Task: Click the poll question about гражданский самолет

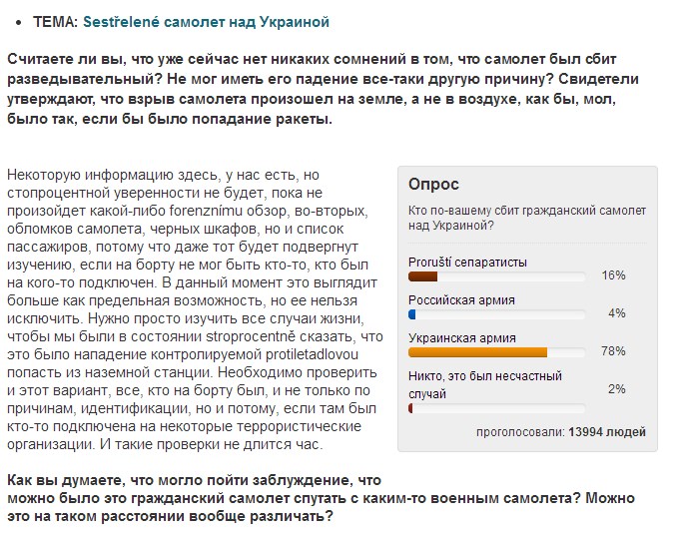Action: pos(526,218)
